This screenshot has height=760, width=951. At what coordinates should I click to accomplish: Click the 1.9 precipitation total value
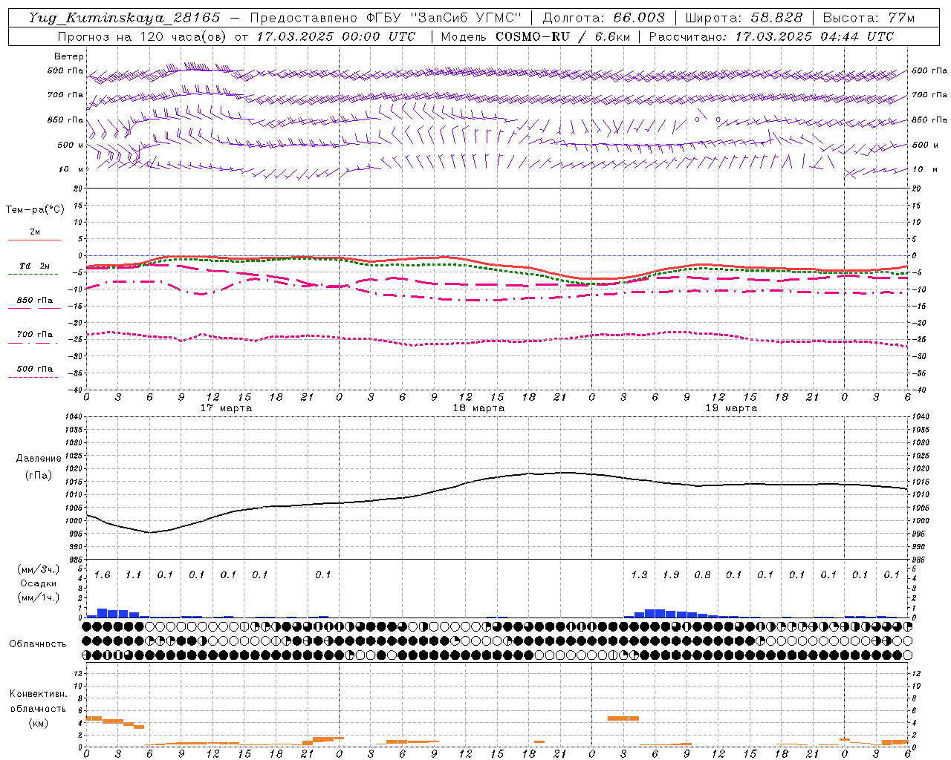tap(671, 575)
